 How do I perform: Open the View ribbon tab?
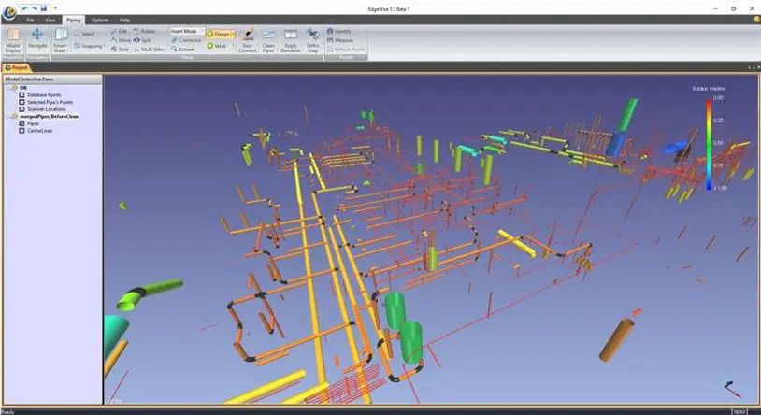[x=50, y=20]
